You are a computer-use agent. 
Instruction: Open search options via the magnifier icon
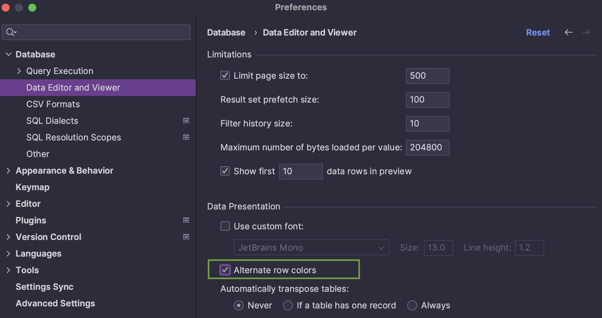[x=10, y=32]
